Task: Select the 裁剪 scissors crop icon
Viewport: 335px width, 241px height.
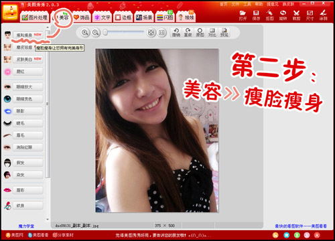Action: coord(296,13)
